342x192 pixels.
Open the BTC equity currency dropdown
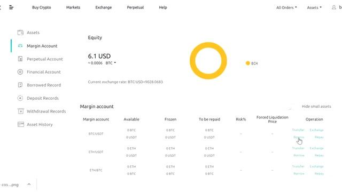tap(111, 63)
